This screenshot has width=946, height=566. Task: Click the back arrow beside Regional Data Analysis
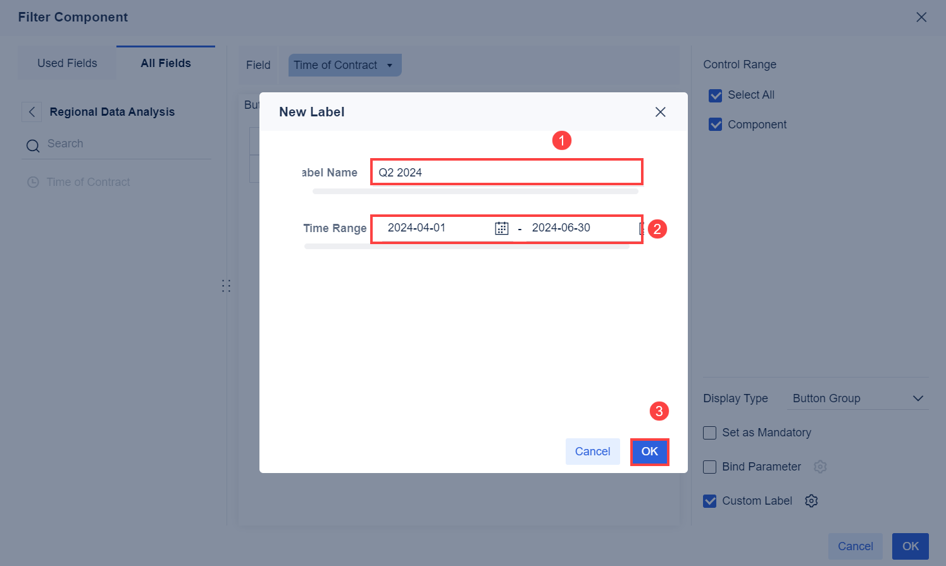coord(32,112)
